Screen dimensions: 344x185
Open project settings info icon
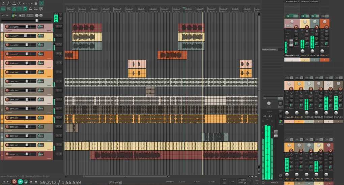coord(20,3)
